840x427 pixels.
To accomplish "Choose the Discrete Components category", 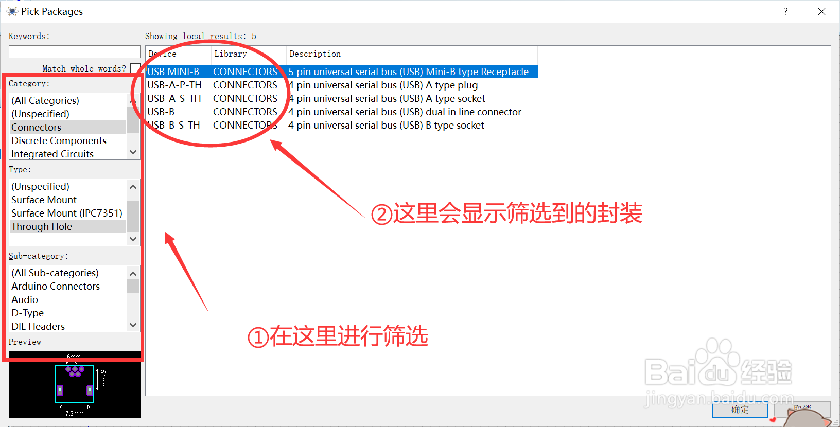I will click(x=68, y=140).
